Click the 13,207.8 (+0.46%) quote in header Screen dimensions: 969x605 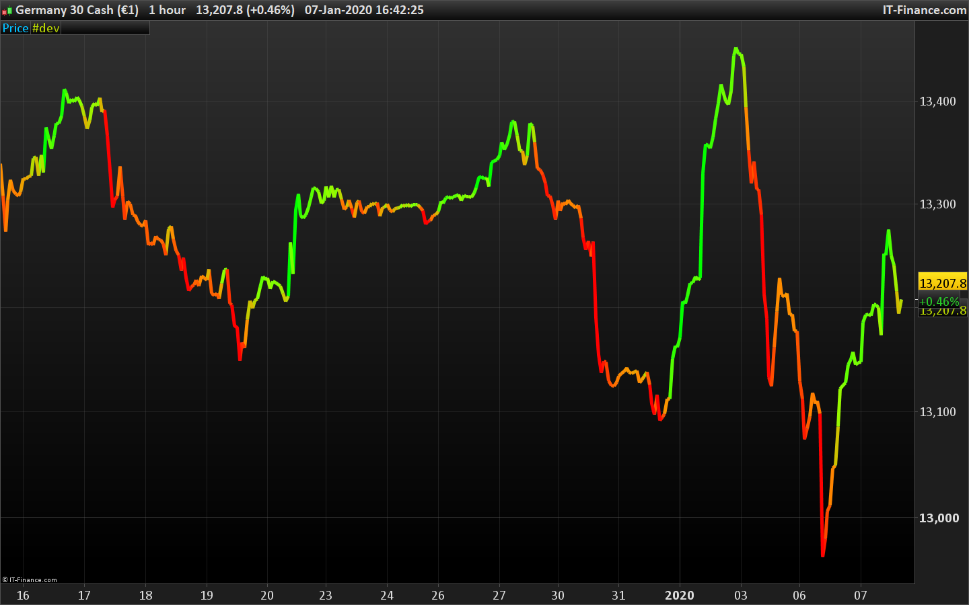245,10
